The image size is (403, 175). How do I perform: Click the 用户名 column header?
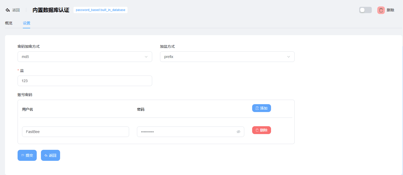[x=28, y=109]
